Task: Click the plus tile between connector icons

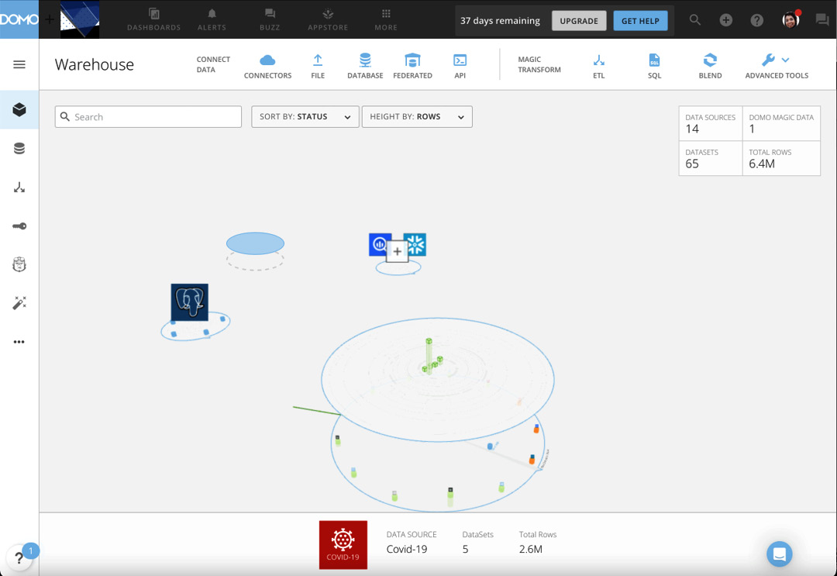Action: (x=397, y=251)
